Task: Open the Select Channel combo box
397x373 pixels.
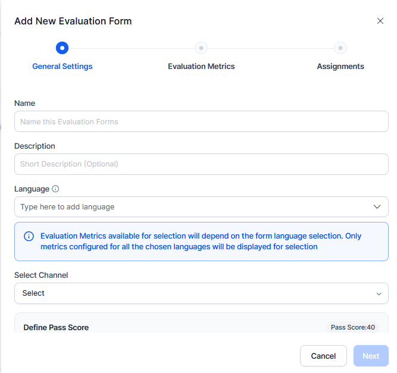Action: tap(201, 293)
